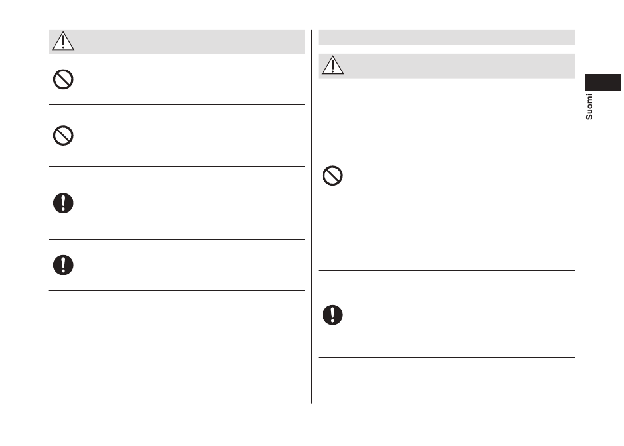Screen dimensions: 624x446
Task: Click divider line under right column prohibition section
Action: 447,271
